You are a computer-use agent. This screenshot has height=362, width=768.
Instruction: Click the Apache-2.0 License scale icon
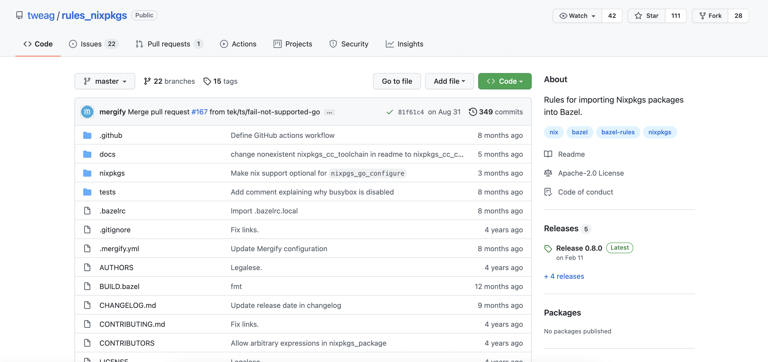point(548,173)
